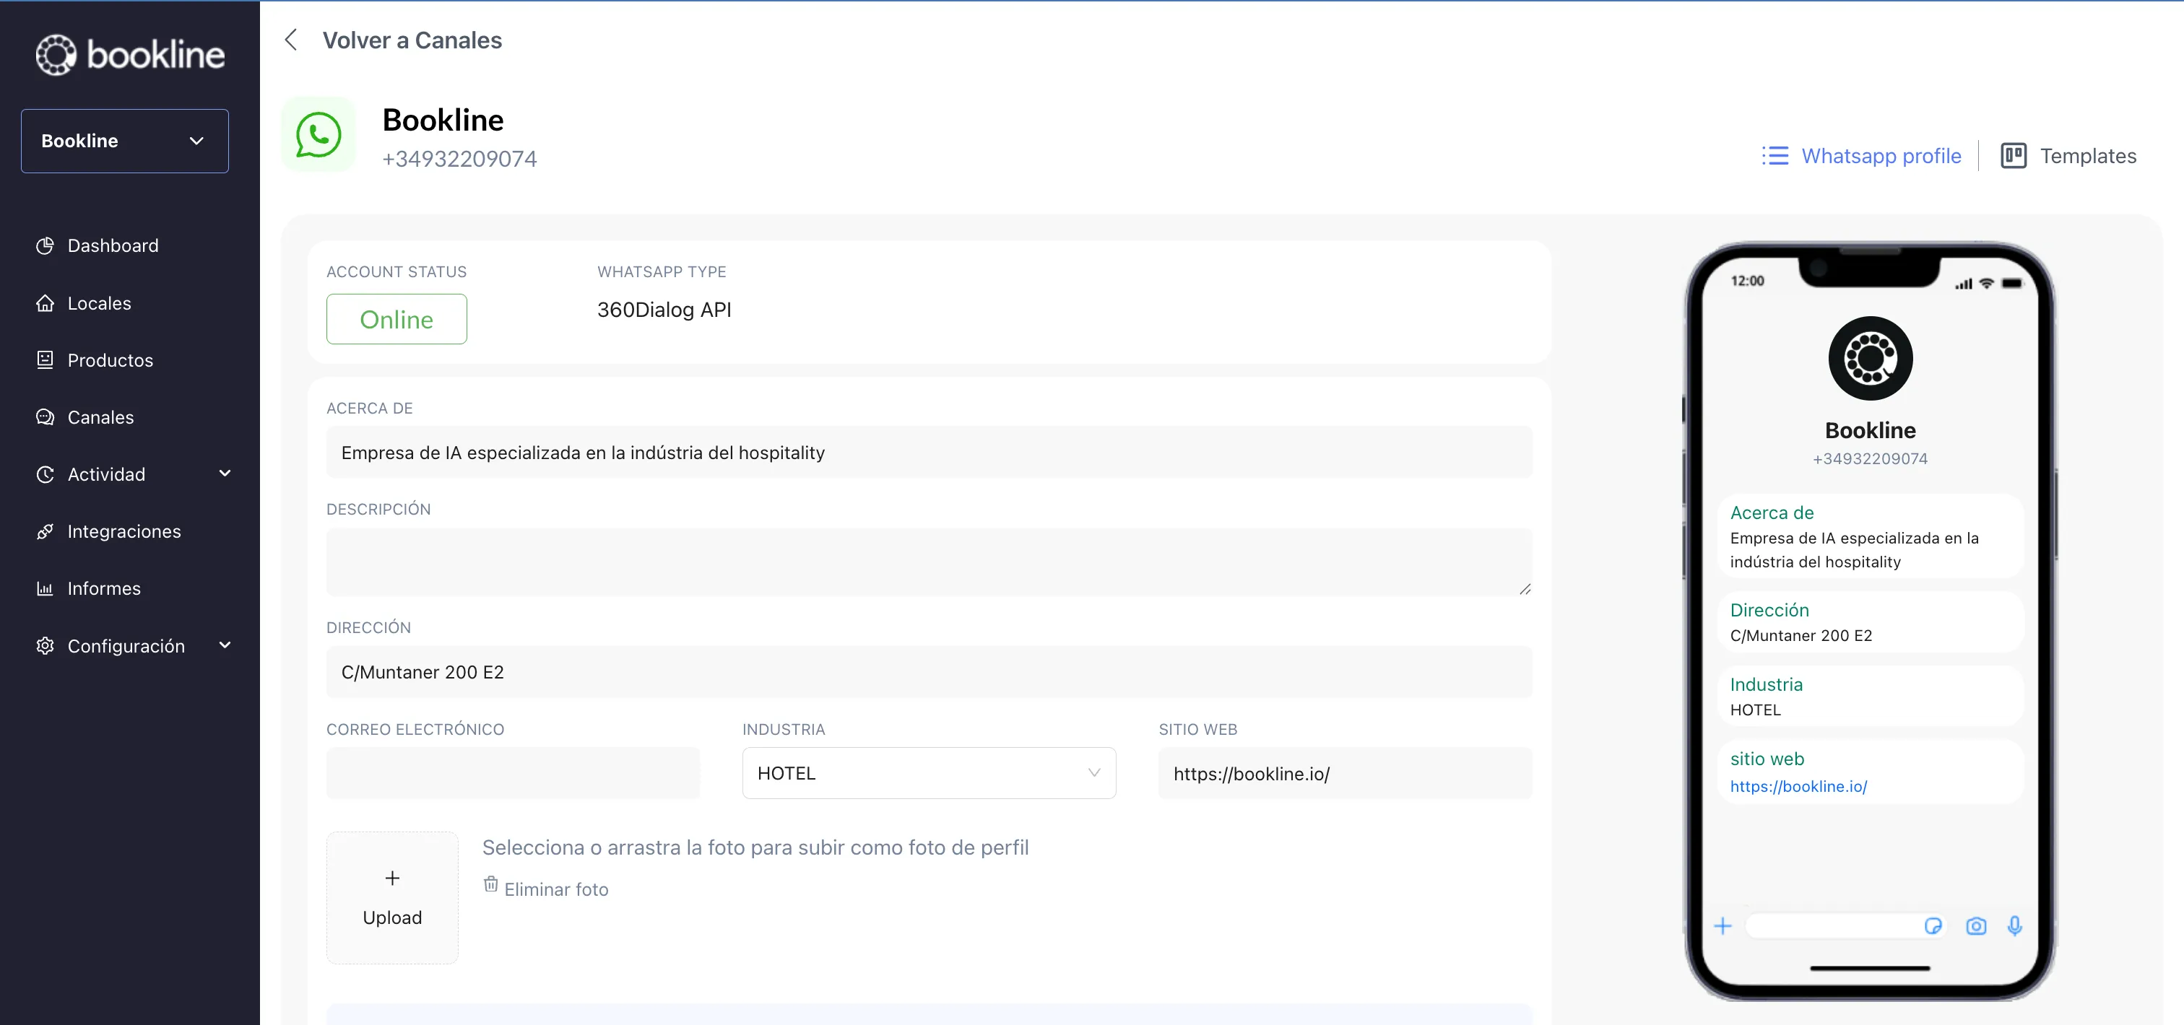The width and height of the screenshot is (2184, 1025).
Task: Open the Productos section
Action: pyautogui.click(x=110, y=360)
